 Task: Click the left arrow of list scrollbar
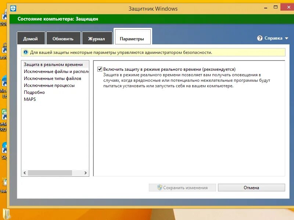point(25,173)
